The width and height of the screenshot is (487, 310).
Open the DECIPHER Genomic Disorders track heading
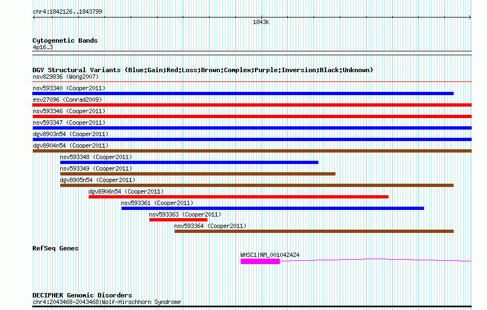pyautogui.click(x=82, y=295)
